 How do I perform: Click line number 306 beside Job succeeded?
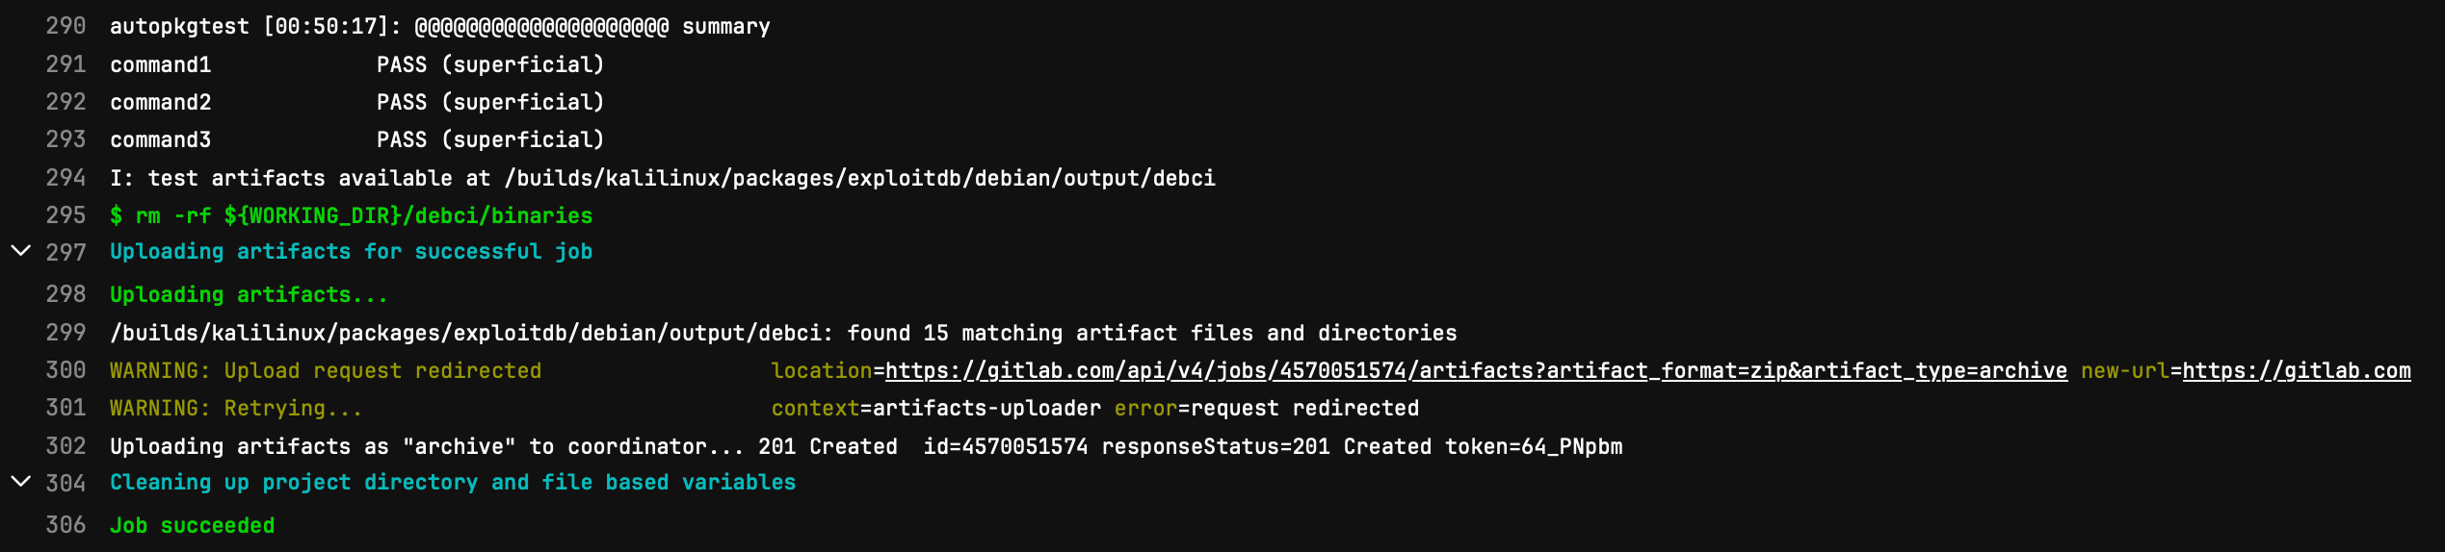[x=66, y=525]
